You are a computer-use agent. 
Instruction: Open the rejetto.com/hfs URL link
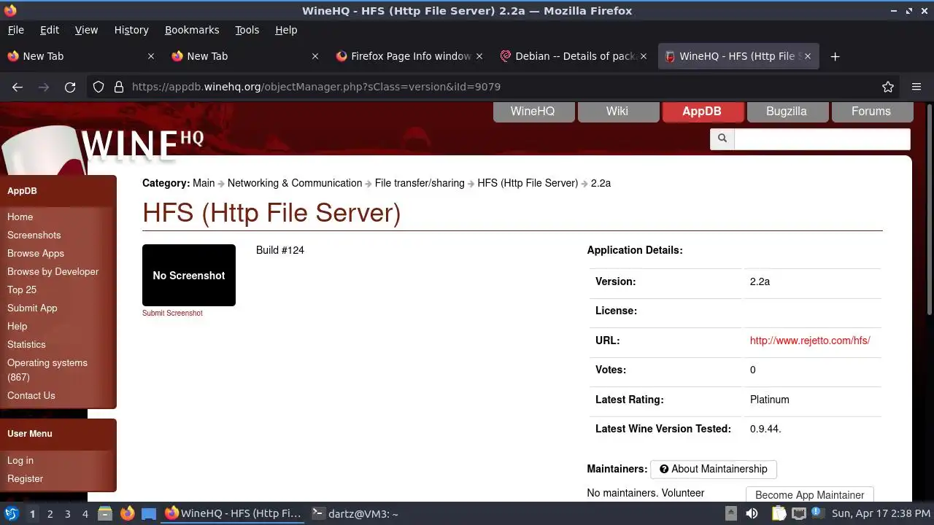[810, 341]
